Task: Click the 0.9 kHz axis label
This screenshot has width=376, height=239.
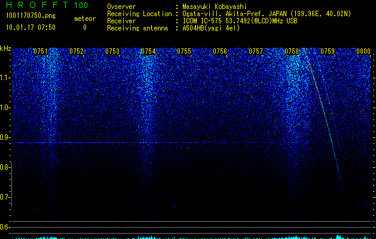Action: coord(5,137)
